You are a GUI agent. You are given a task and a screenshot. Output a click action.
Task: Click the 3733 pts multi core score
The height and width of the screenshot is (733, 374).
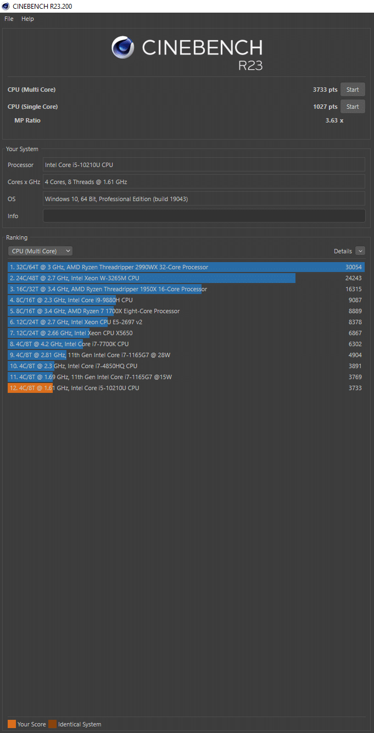point(325,90)
